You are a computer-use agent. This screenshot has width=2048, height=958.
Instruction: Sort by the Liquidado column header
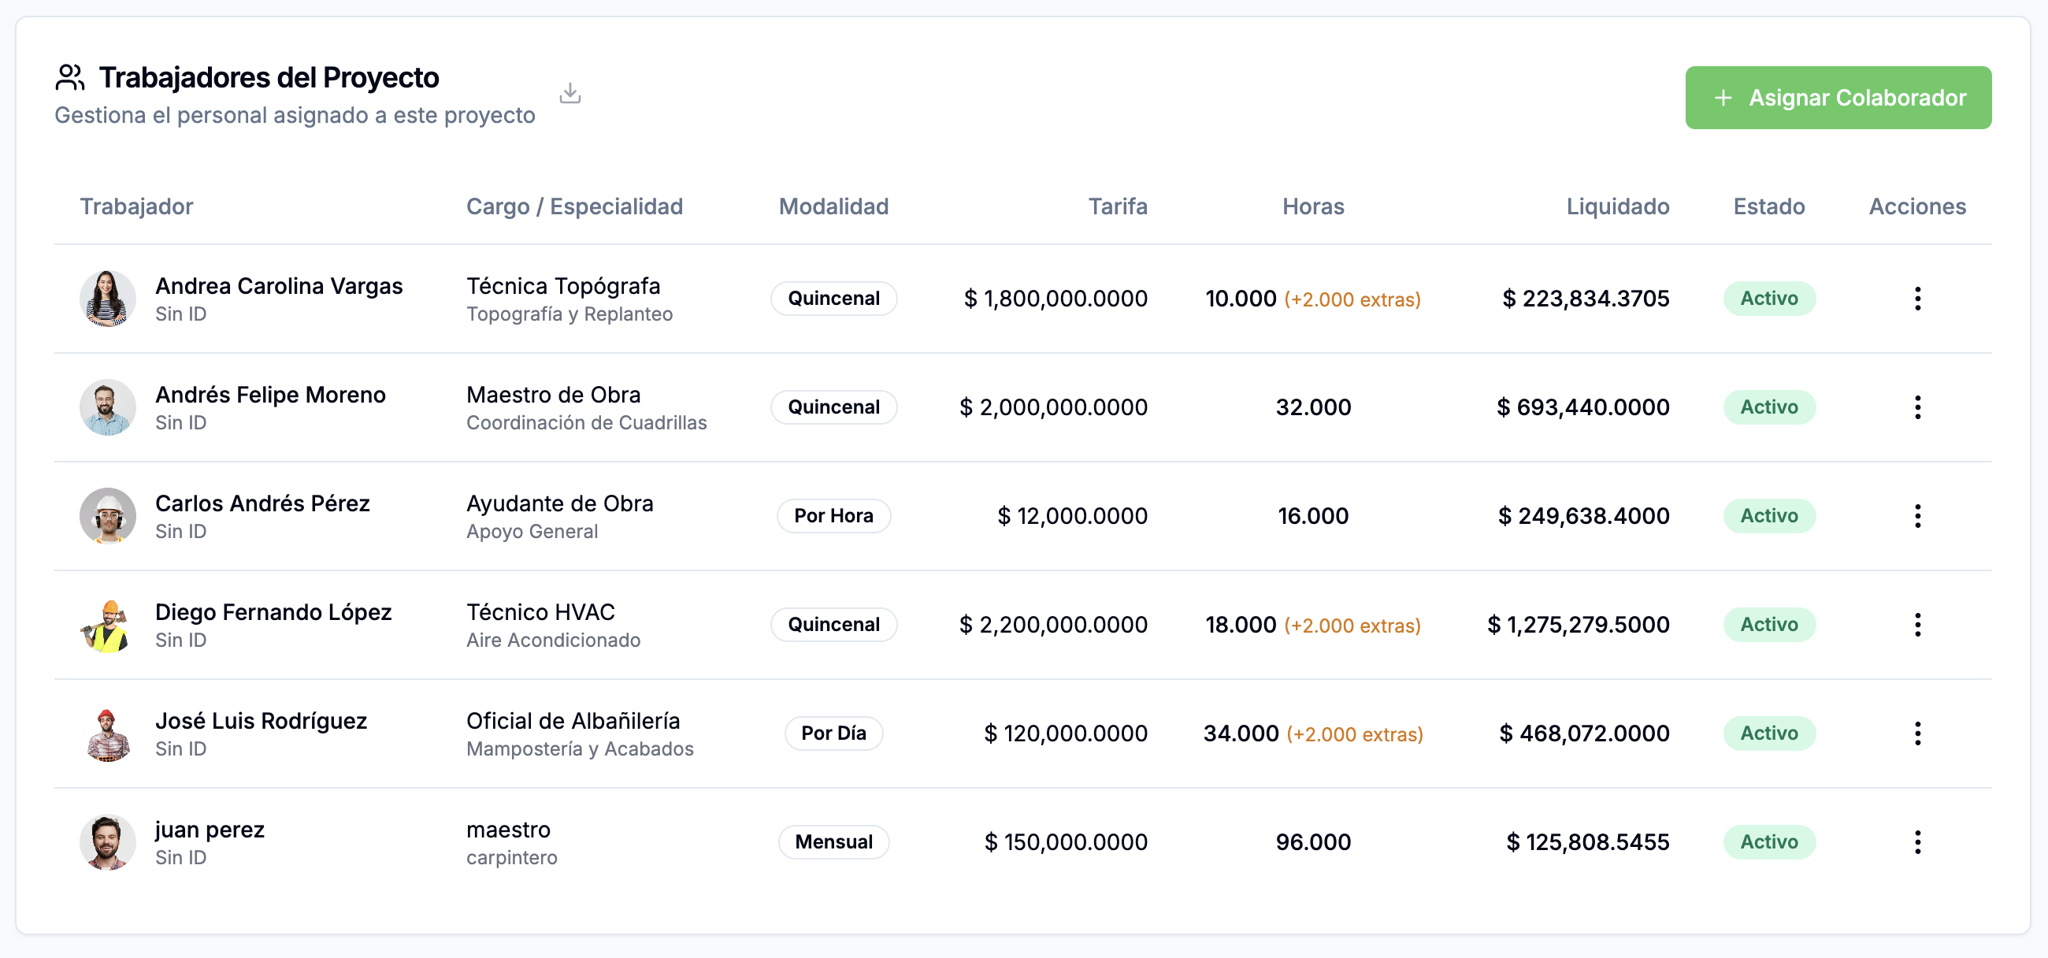pyautogui.click(x=1617, y=206)
